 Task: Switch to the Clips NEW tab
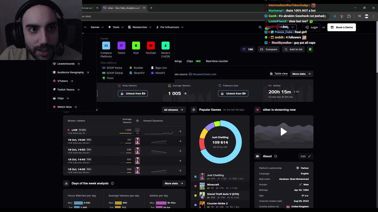[194, 61]
